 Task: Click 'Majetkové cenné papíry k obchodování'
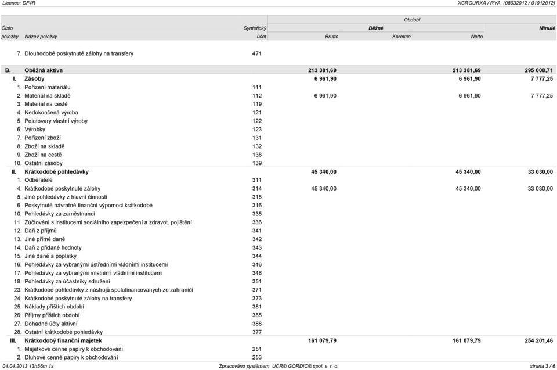(74, 349)
